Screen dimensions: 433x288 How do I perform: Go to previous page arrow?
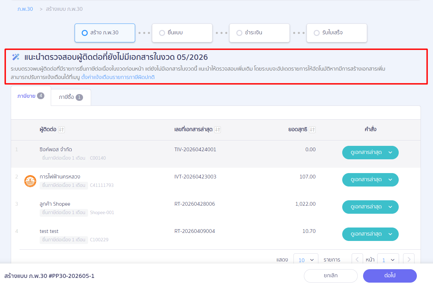pyautogui.click(x=357, y=259)
